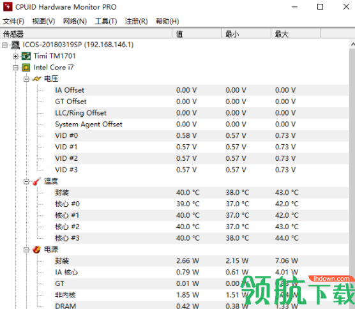Image resolution: width=355 pixels, height=309 pixels.
Task: Open the 网络(N) menu
Action: click(x=75, y=21)
